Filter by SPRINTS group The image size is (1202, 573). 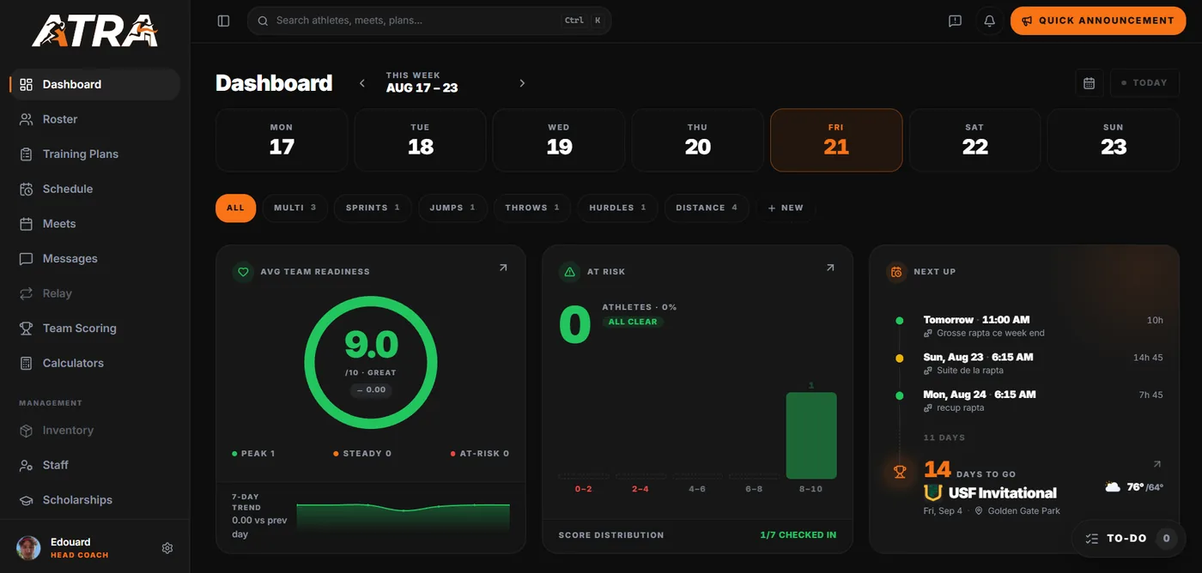373,208
